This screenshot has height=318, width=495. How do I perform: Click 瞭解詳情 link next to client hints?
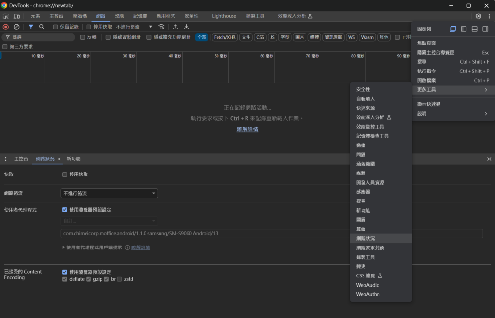[x=141, y=247]
